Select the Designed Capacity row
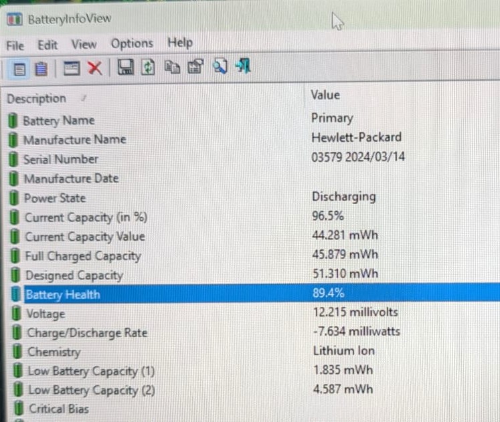The image size is (500, 422). tap(254, 274)
